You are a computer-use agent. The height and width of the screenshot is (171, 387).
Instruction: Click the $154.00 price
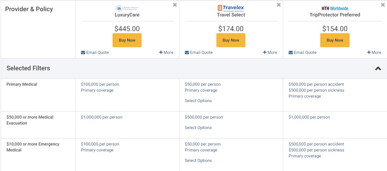click(x=335, y=29)
